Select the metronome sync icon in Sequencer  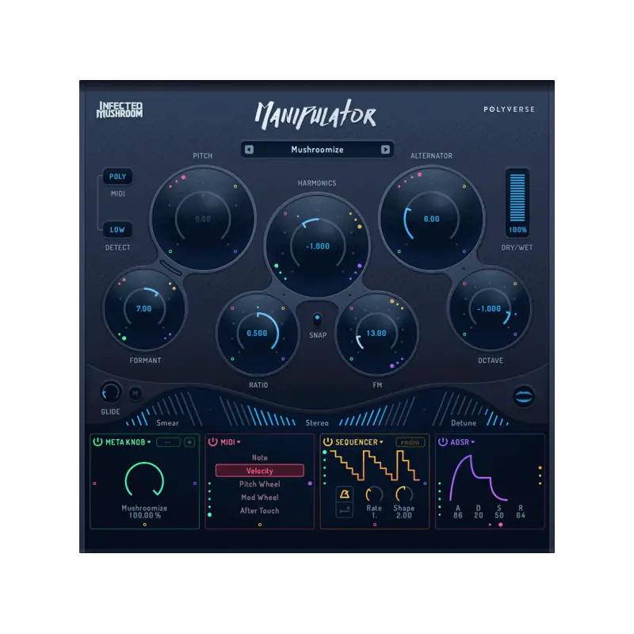pyautogui.click(x=345, y=494)
